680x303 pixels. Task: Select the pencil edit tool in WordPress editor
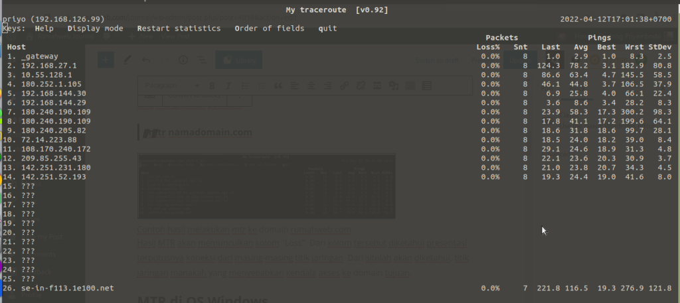[x=127, y=60]
